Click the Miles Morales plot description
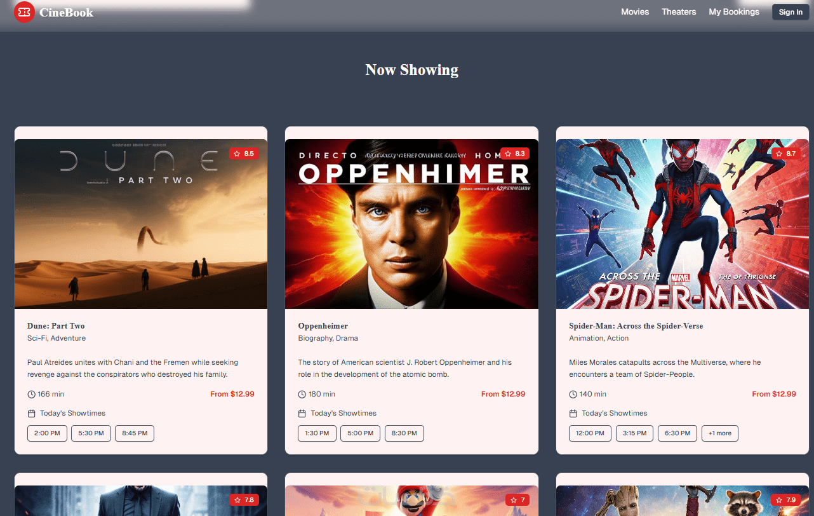The image size is (814, 516). [x=665, y=369]
